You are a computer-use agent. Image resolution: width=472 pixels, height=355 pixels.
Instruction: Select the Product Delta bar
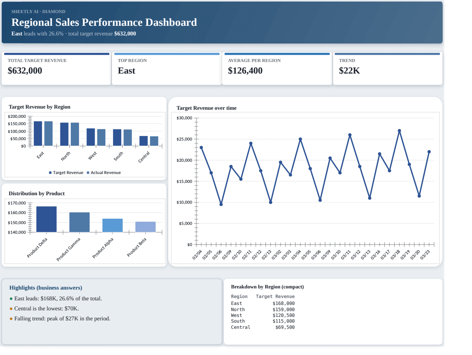pyautogui.click(x=47, y=219)
